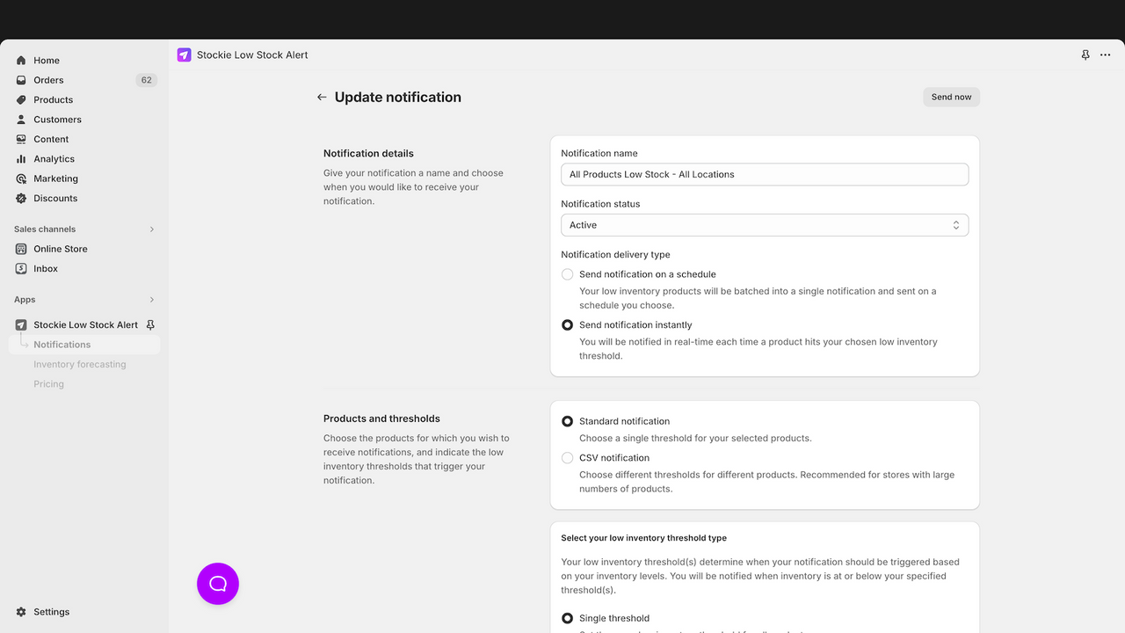Click the Send now button
The image size is (1125, 633).
(951, 97)
